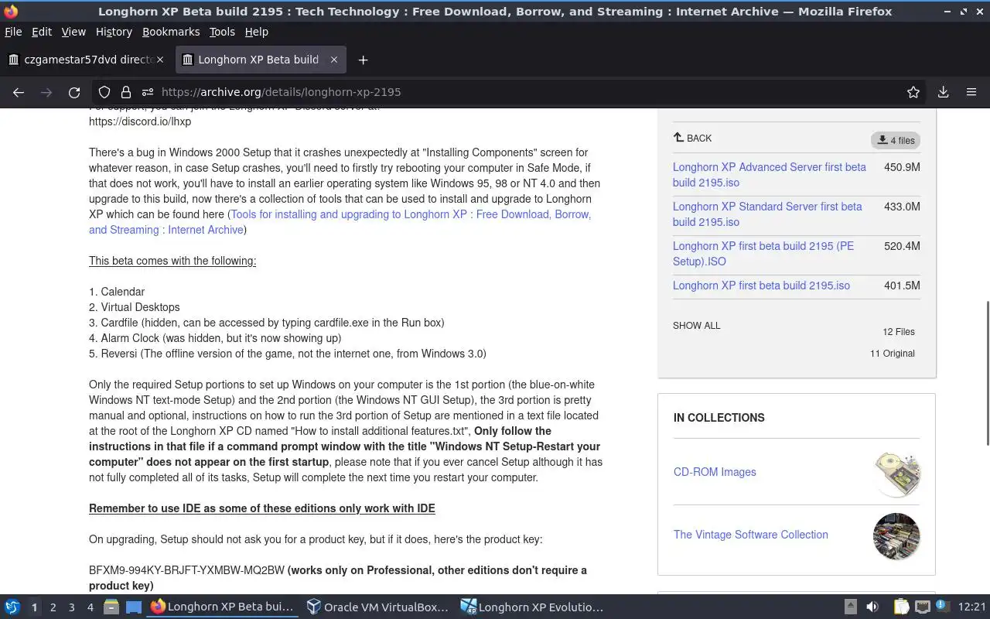The width and height of the screenshot is (990, 619).
Task: Open the taskbar start menu icon
Action: click(x=12, y=607)
